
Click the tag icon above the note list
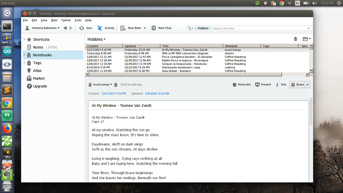(295, 39)
